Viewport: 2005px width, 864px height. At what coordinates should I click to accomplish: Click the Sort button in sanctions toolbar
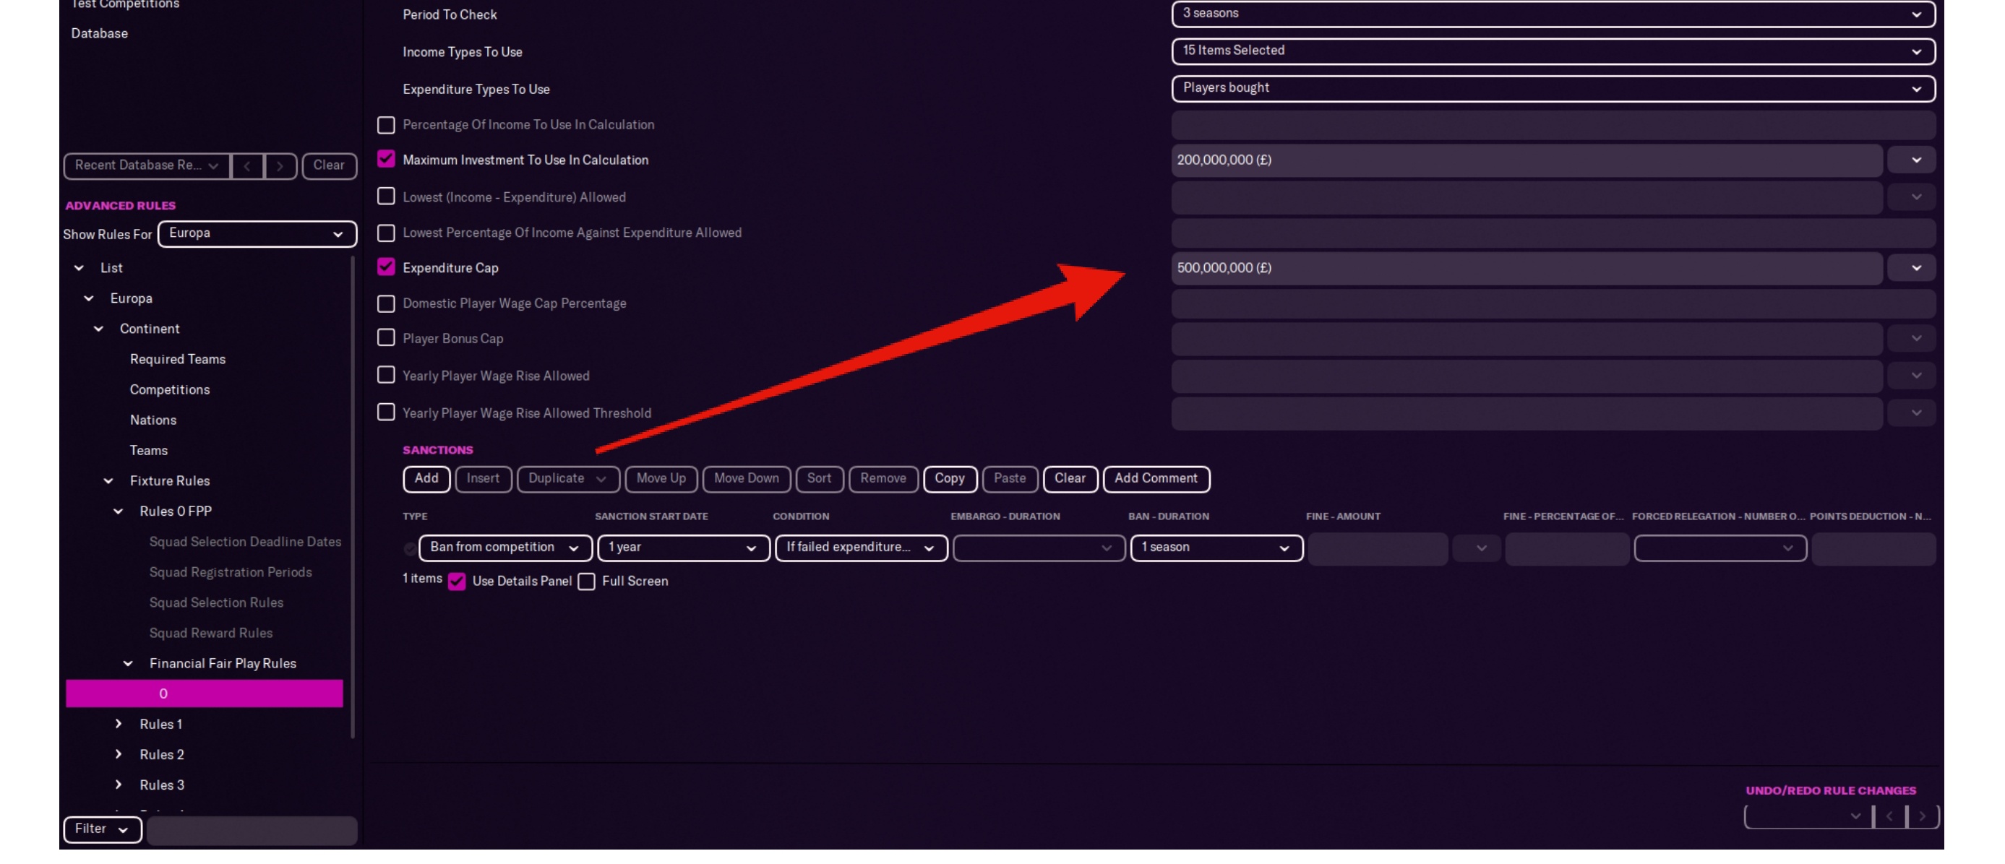click(x=820, y=478)
